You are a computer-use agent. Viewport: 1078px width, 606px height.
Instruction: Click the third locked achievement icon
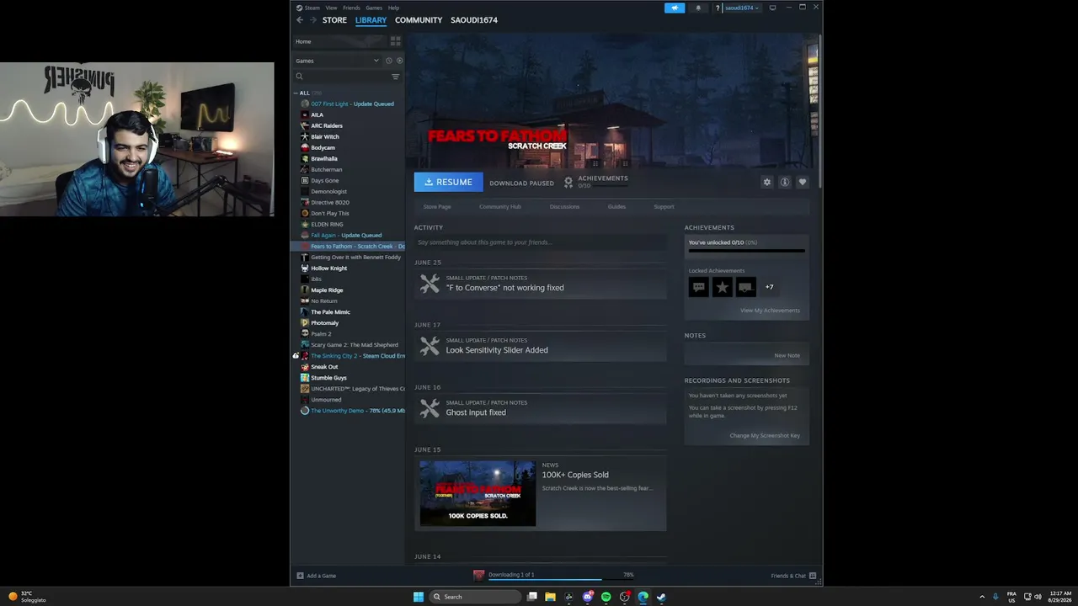click(x=745, y=287)
